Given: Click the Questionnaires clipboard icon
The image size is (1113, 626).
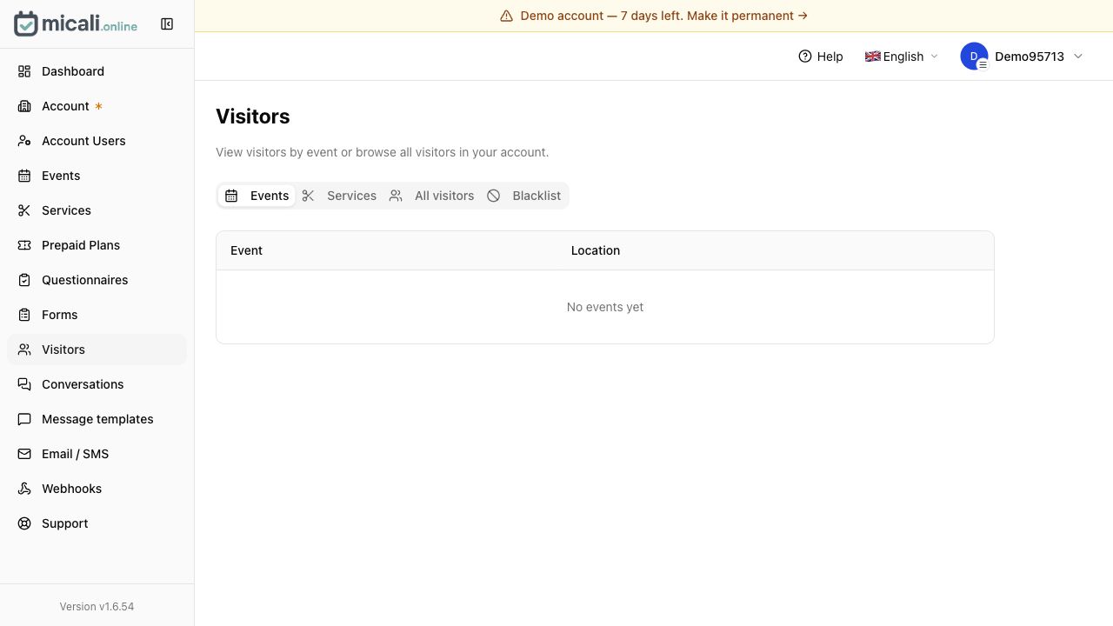Looking at the screenshot, I should coord(24,280).
